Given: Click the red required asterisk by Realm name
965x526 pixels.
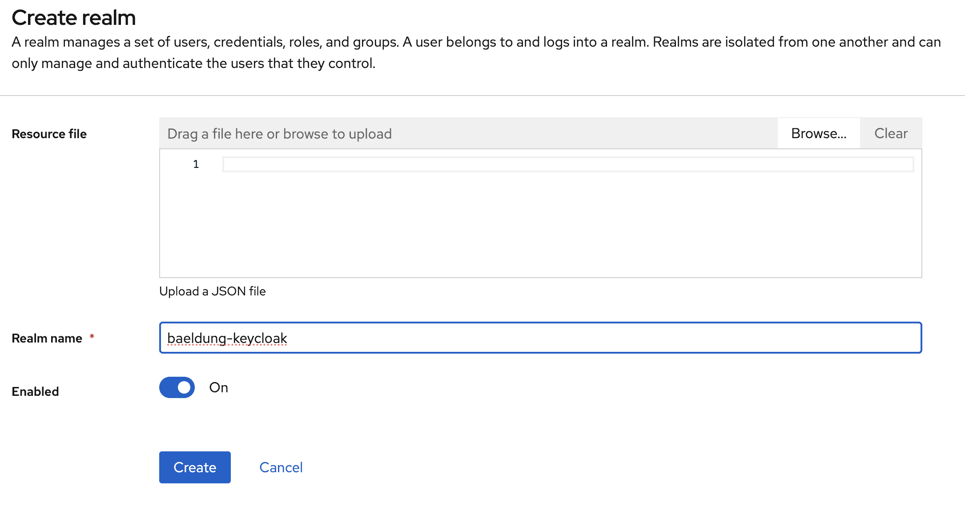Looking at the screenshot, I should [x=92, y=337].
